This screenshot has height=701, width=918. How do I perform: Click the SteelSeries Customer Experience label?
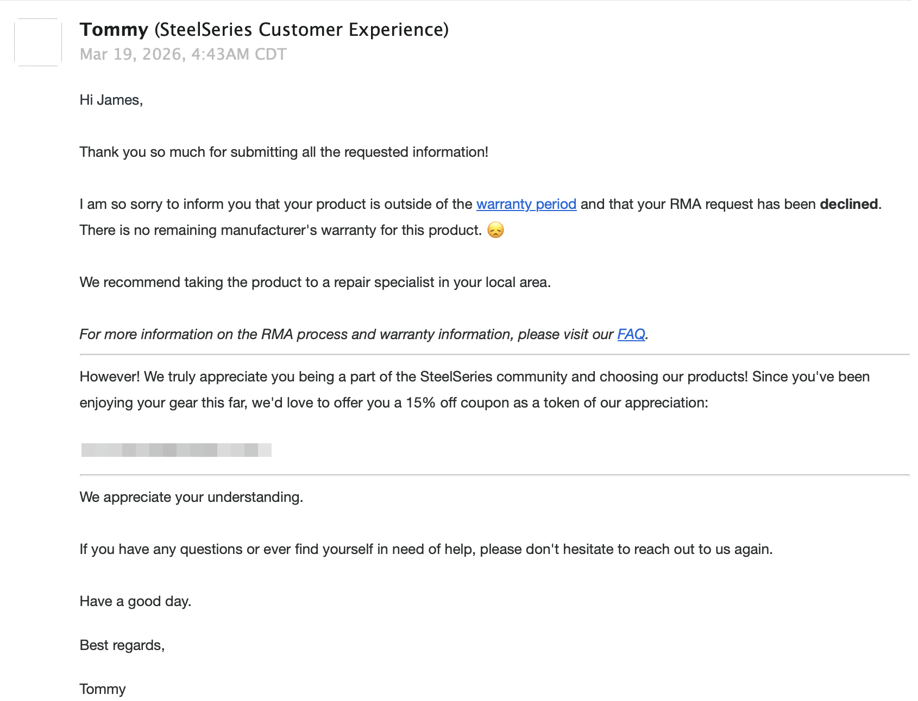pos(301,29)
